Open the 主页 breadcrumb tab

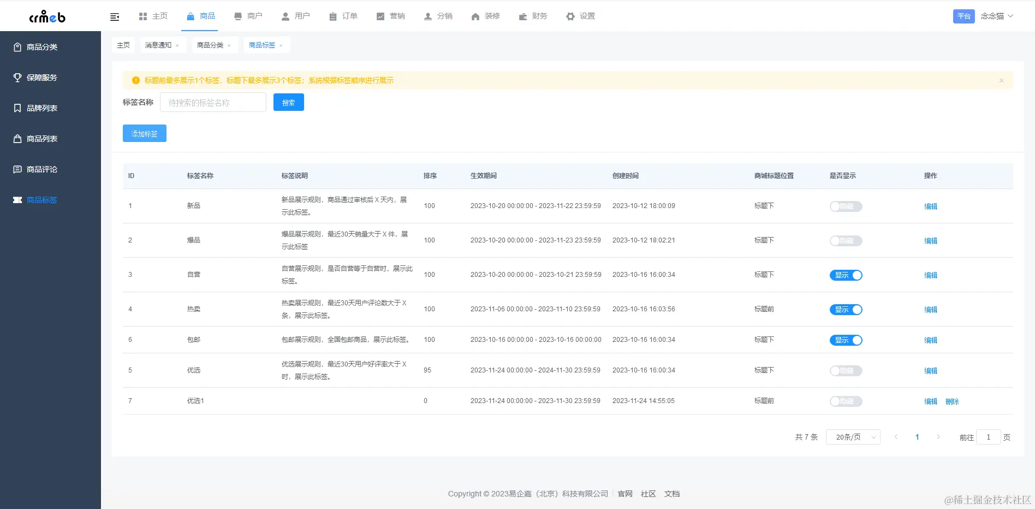(123, 45)
